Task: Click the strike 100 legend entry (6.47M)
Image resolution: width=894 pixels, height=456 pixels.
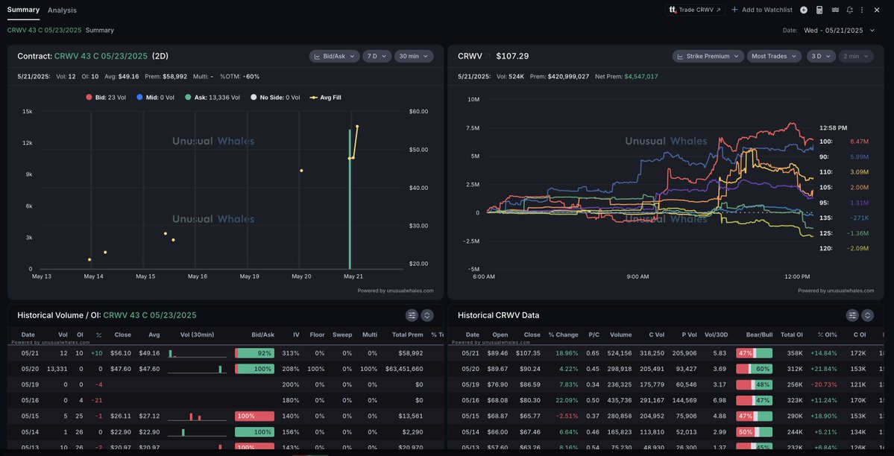Action: [844, 142]
